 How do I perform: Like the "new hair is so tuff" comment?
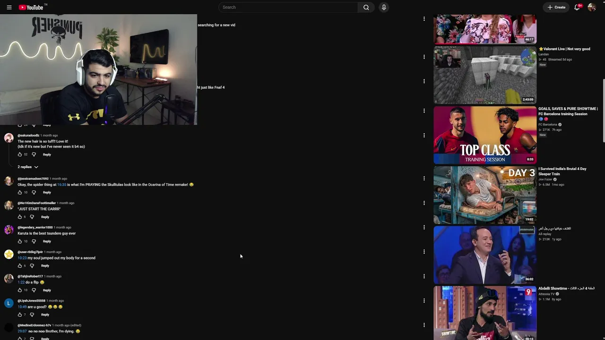click(20, 154)
